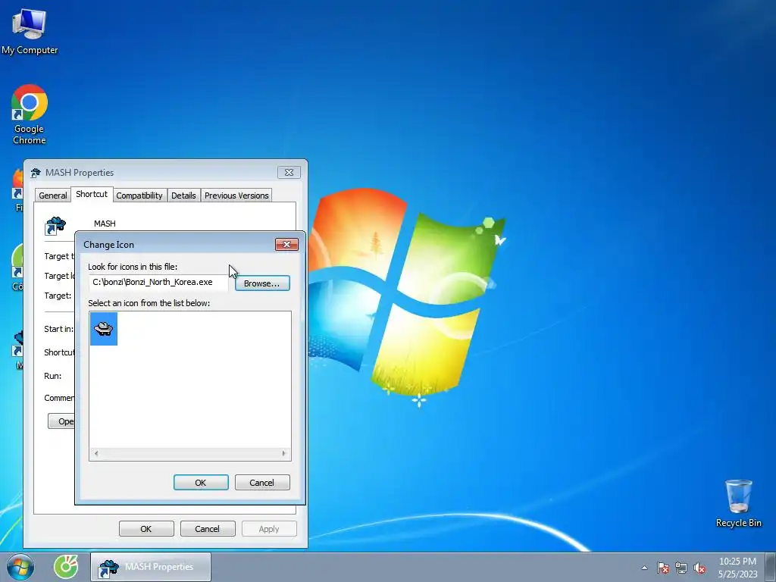Click Cancel in MASH Properties window
This screenshot has height=582, width=776.
click(x=208, y=528)
